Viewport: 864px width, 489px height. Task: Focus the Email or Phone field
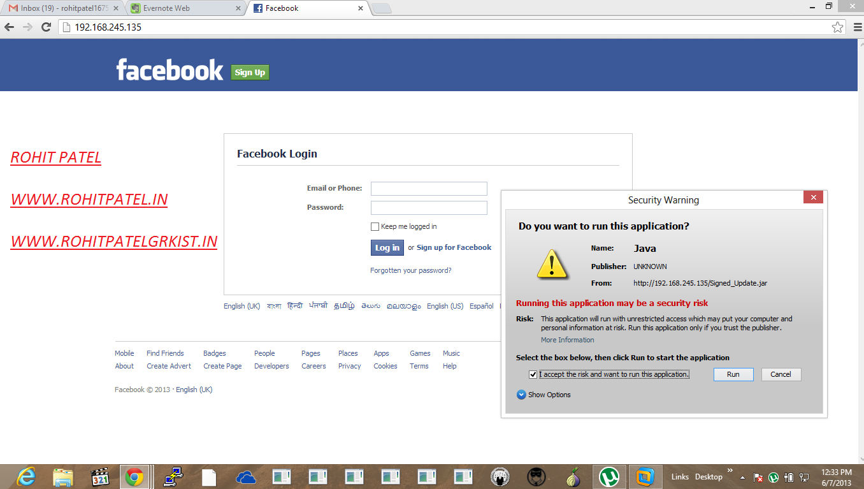(x=429, y=189)
